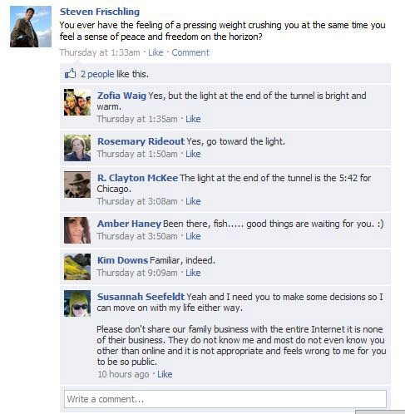Like Rosemary Rideout's comment
Screen dimensions: 405x414
pyautogui.click(x=193, y=154)
